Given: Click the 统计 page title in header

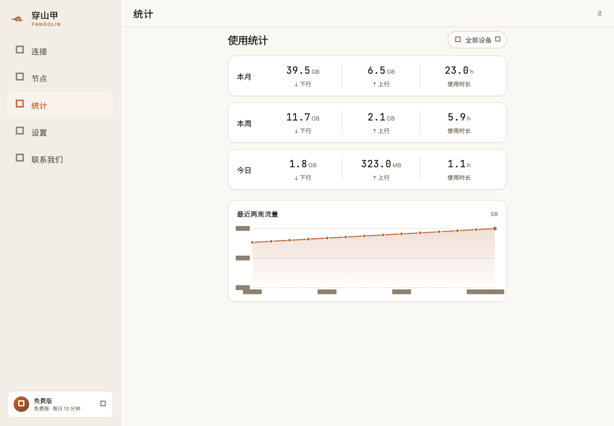Looking at the screenshot, I should (143, 14).
